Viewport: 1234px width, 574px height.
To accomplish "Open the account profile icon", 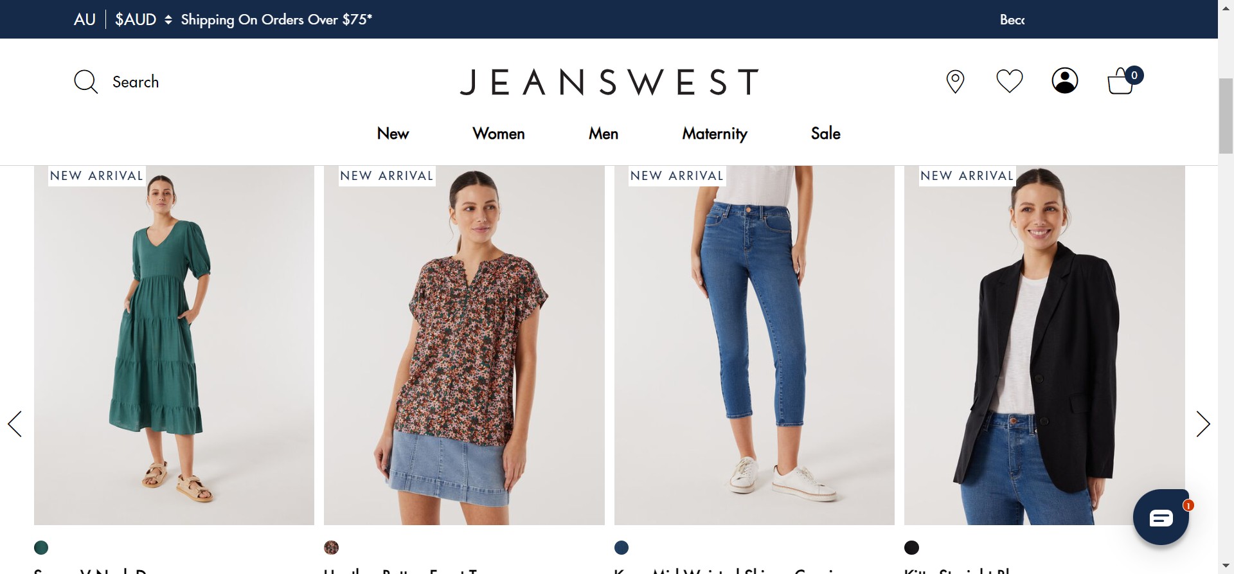I will pos(1064,81).
